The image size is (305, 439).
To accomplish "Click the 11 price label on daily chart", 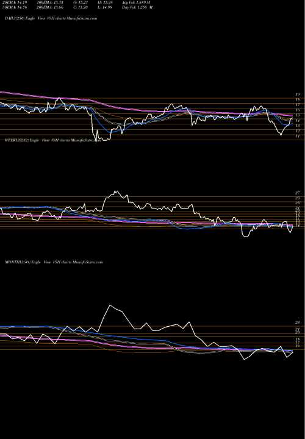I will [298, 136].
